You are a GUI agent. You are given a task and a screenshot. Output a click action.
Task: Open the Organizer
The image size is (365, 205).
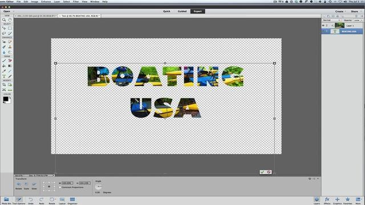(x=72, y=200)
